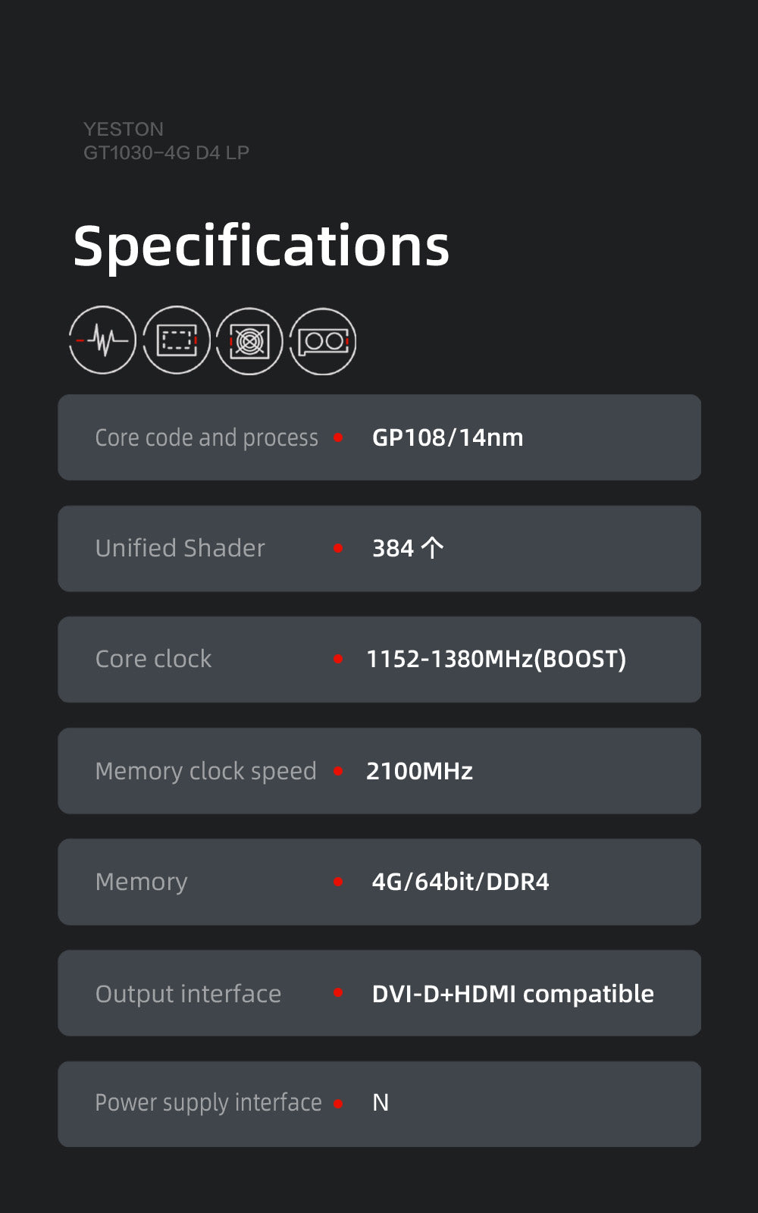This screenshot has width=758, height=1213.
Task: Click the cooling fan circle icon
Action: (249, 341)
